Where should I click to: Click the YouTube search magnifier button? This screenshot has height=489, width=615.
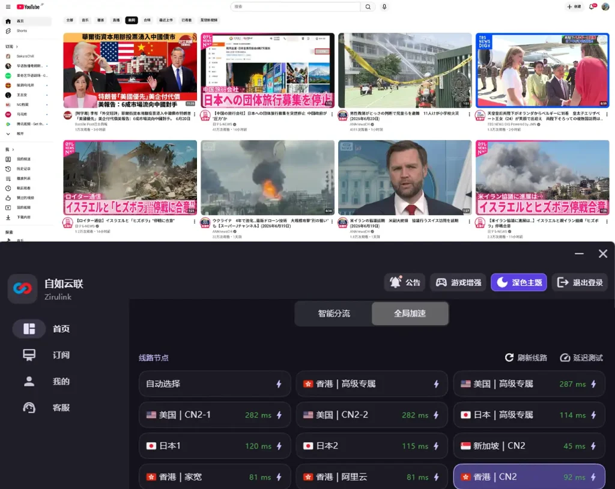[x=368, y=7]
